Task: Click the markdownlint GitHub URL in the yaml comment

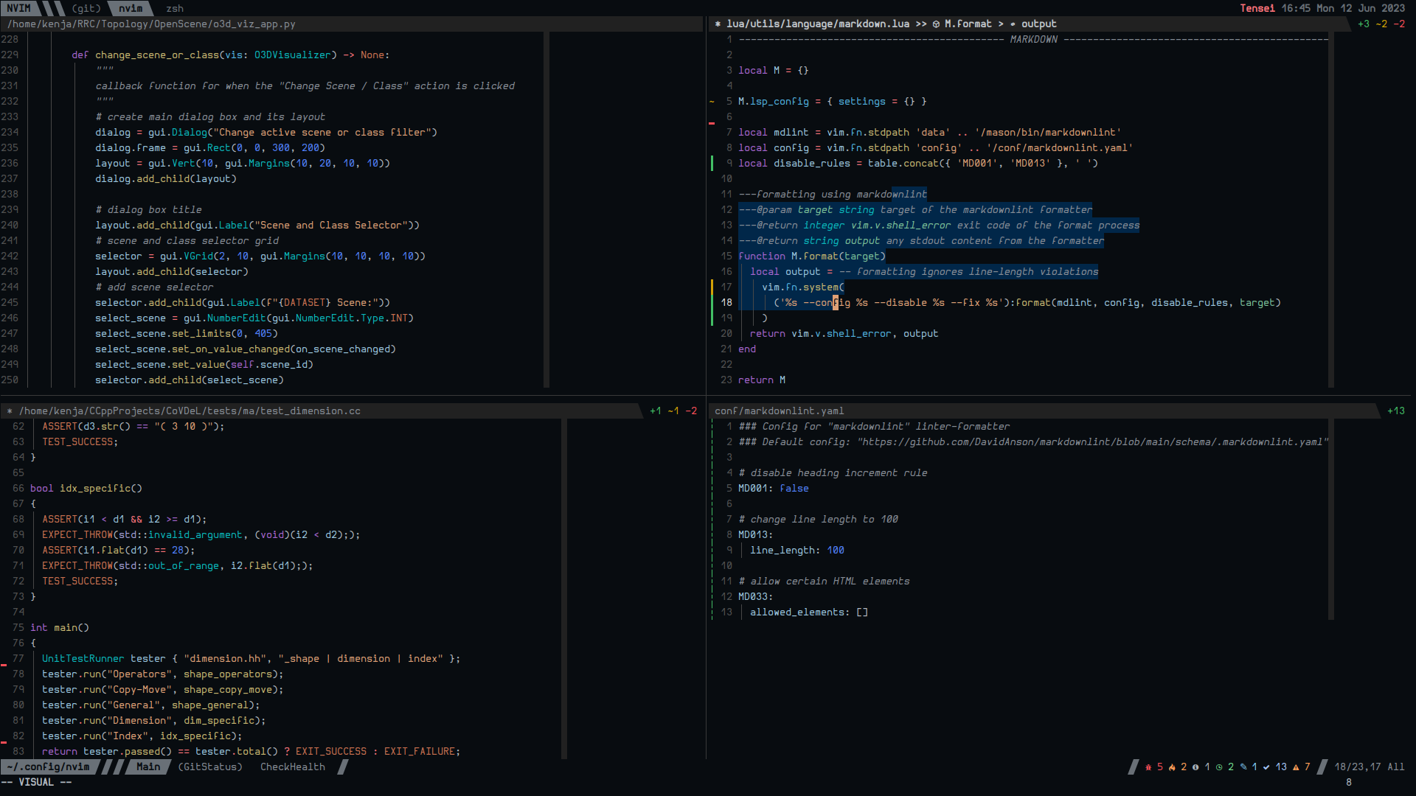Action: [1091, 442]
